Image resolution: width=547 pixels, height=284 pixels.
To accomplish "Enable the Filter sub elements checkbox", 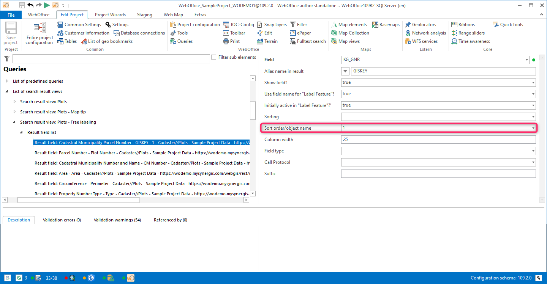I will pos(213,57).
